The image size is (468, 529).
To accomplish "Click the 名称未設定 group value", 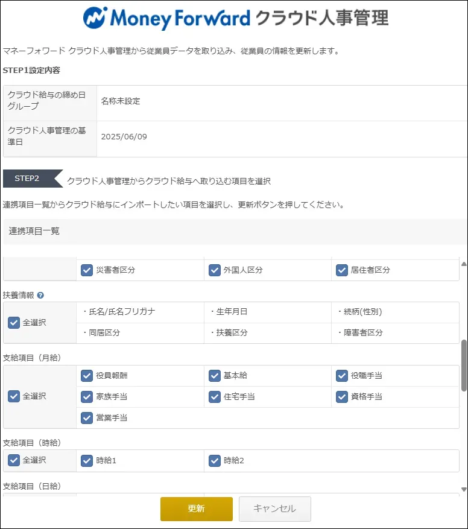I will pos(121,101).
